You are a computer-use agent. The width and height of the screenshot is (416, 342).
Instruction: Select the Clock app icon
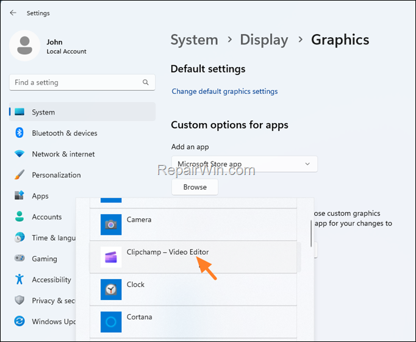pyautogui.click(x=111, y=290)
